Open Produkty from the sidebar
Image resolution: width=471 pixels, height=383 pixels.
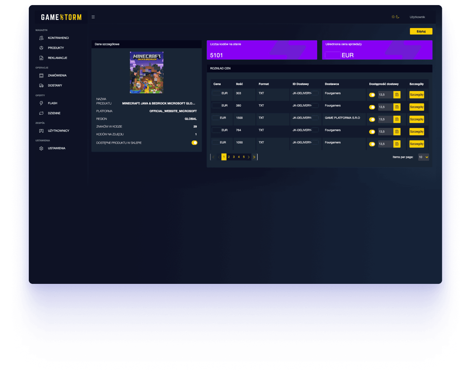pos(56,48)
